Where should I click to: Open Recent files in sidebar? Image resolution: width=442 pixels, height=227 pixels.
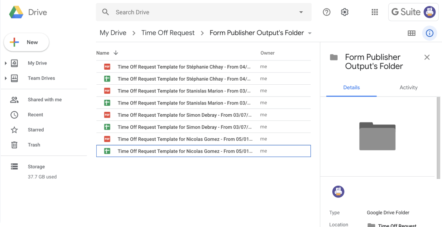point(35,115)
